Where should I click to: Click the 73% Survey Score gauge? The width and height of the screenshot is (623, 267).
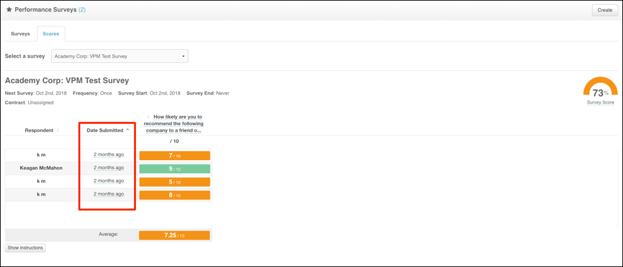(x=600, y=91)
